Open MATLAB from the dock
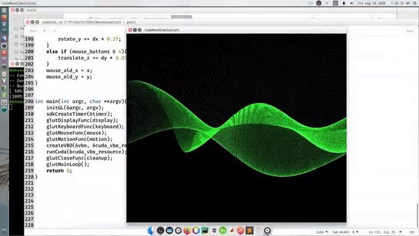Screen dimensions: 419x236 tap(232, 230)
